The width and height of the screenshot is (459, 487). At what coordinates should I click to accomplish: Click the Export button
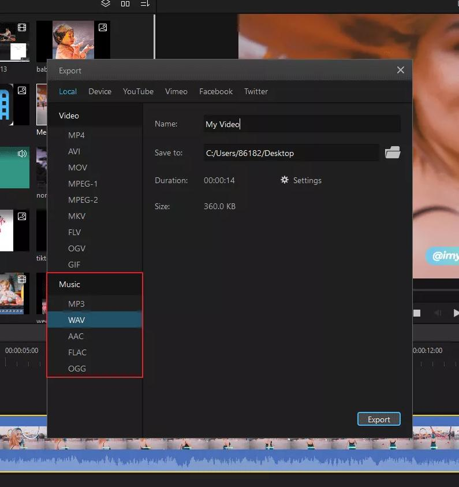click(379, 419)
